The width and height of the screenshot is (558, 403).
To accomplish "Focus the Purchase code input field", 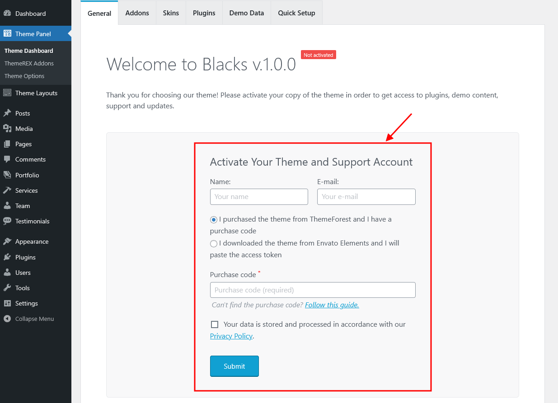I will click(x=313, y=290).
